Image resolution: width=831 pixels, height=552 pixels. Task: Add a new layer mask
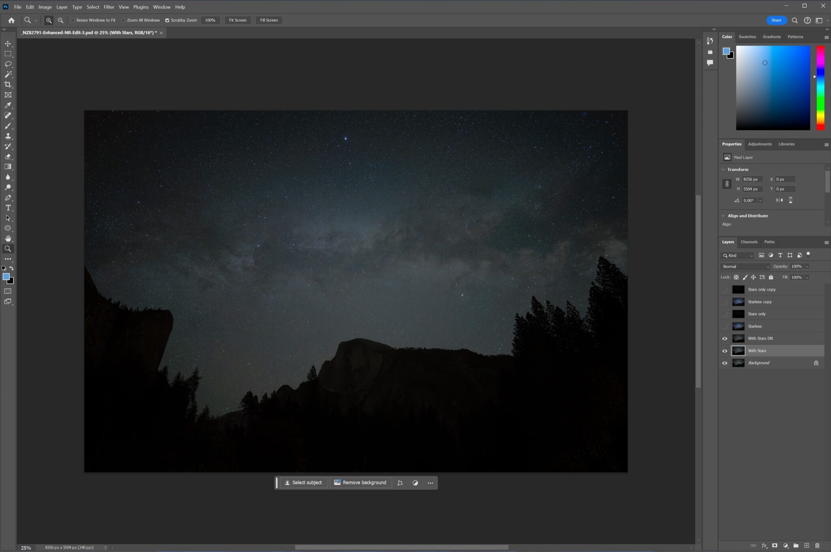[775, 546]
